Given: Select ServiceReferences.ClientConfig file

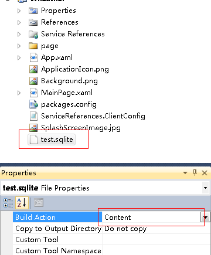Looking at the screenshot, I should click(93, 116).
